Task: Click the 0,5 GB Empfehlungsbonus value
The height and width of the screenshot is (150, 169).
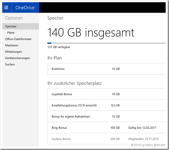Action: click(x=115, y=105)
